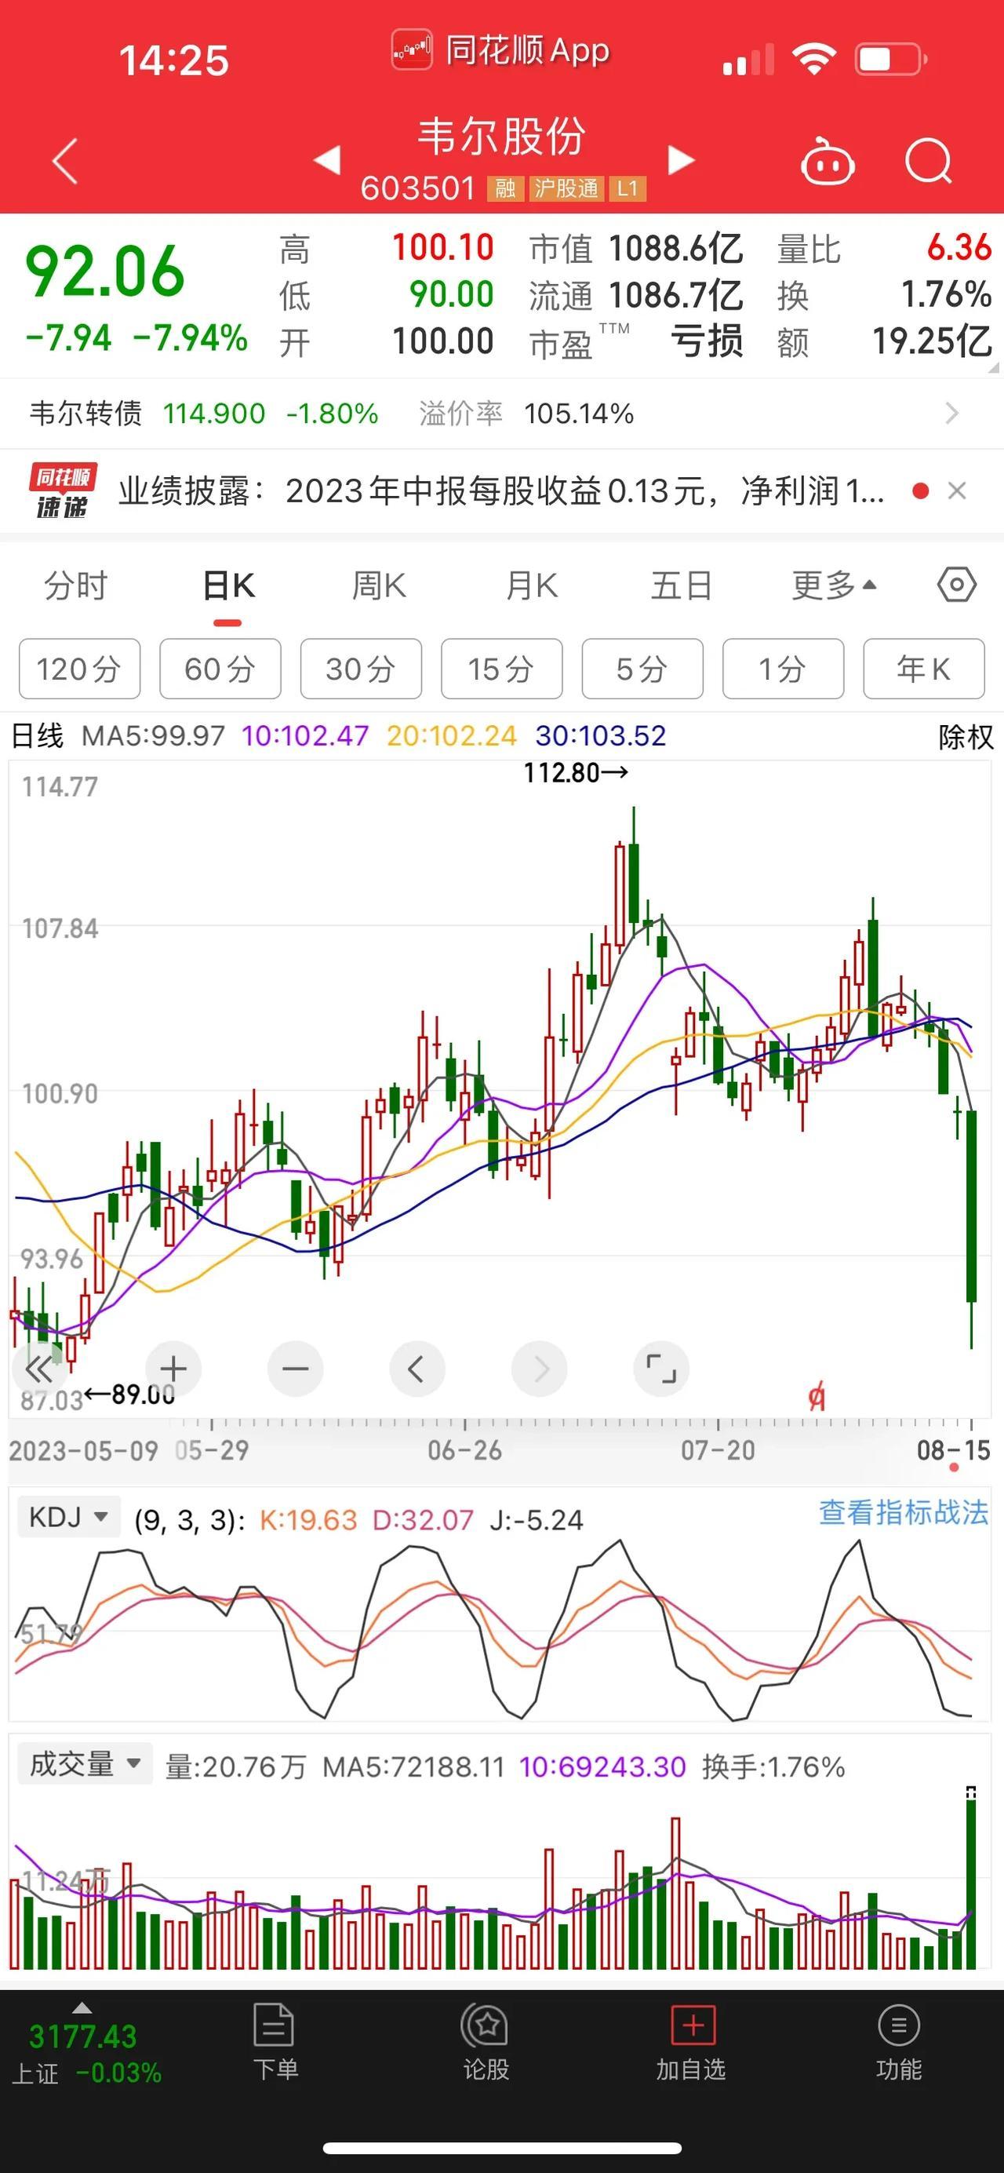Expand the 更多 period dropdown
The image size is (1004, 2173).
pyautogui.click(x=834, y=585)
